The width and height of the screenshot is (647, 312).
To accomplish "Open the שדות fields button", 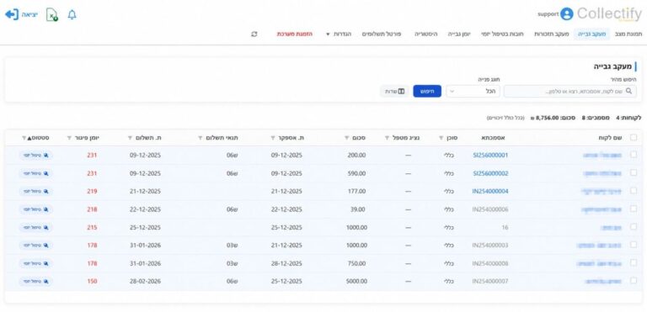I will point(394,91).
